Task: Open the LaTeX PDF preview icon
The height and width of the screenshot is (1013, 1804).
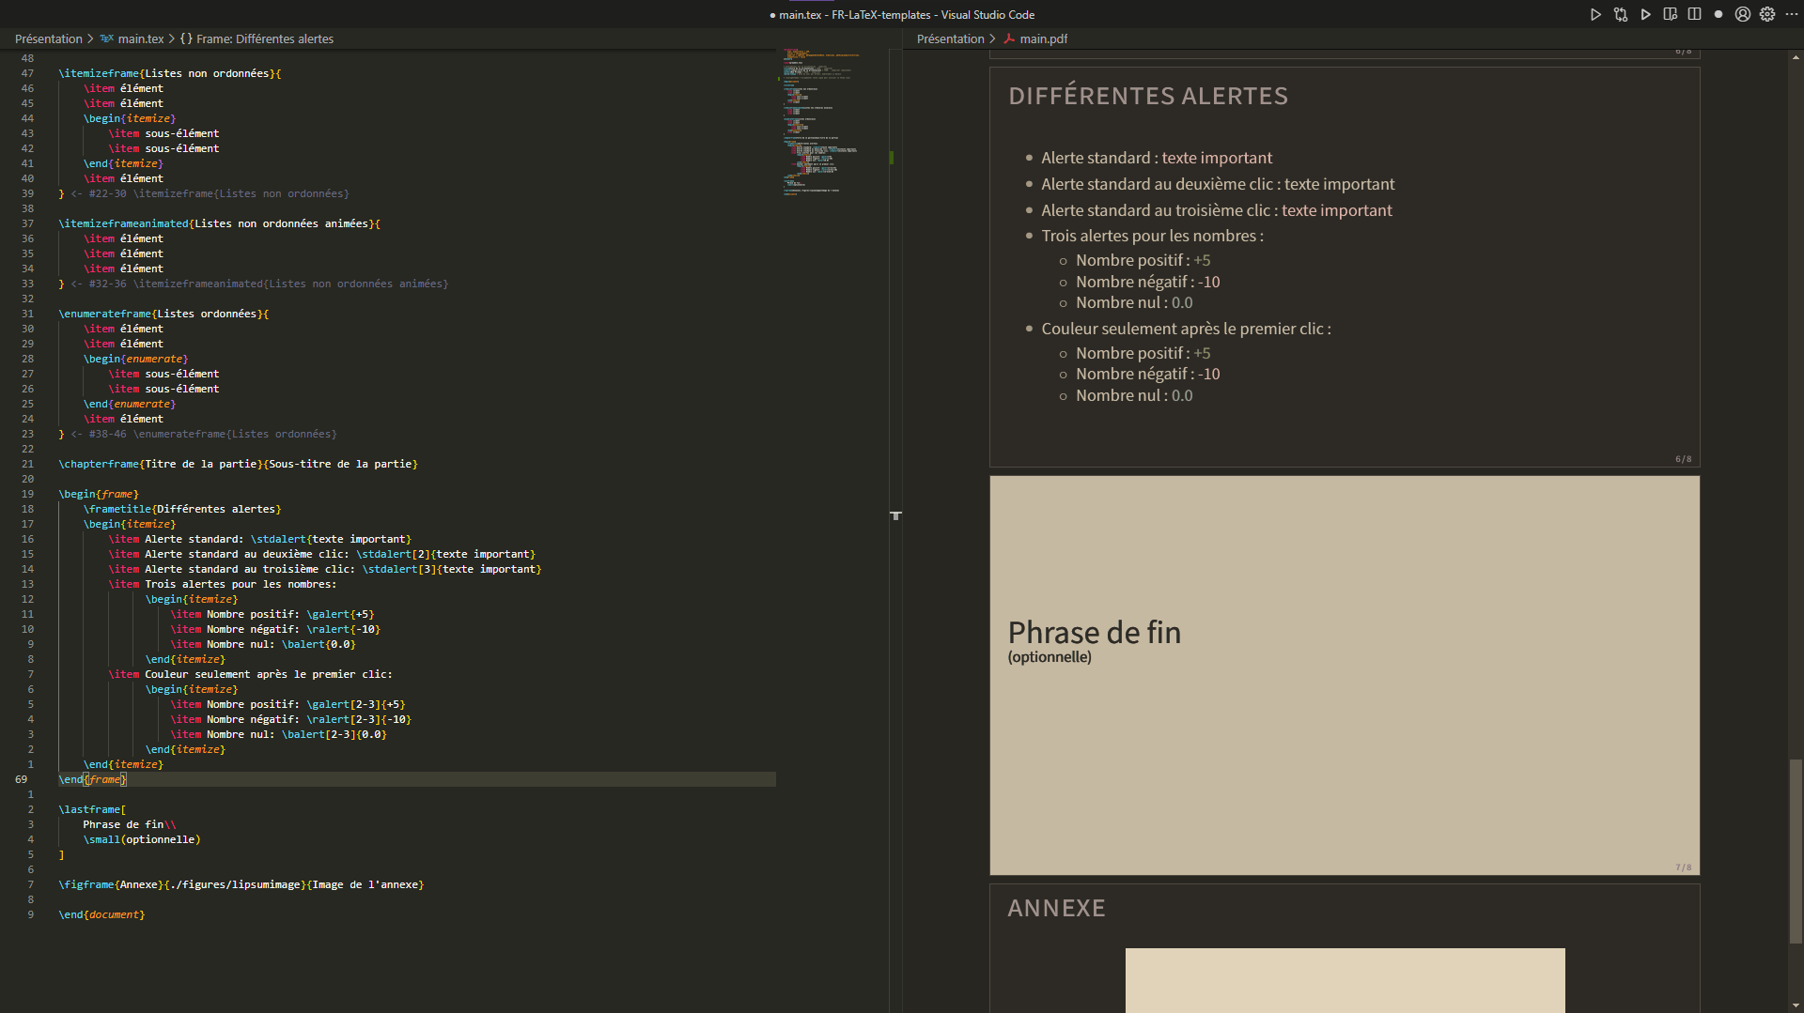Action: [1670, 14]
